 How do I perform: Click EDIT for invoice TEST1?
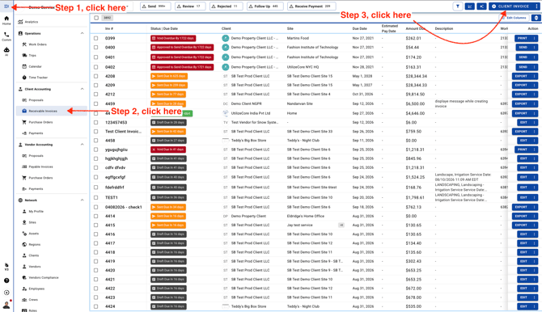click(524, 197)
